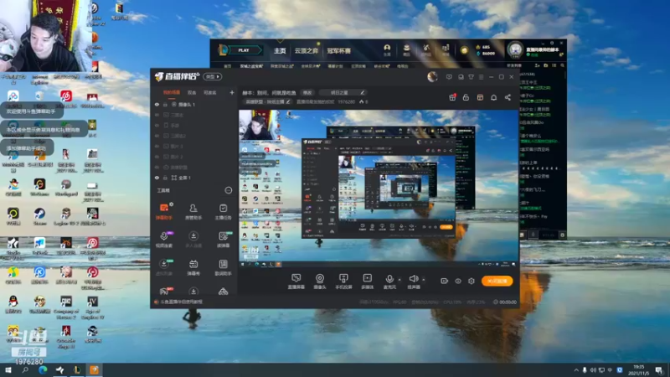Open the gift box icon with red badge
The image size is (670, 377).
452,97
